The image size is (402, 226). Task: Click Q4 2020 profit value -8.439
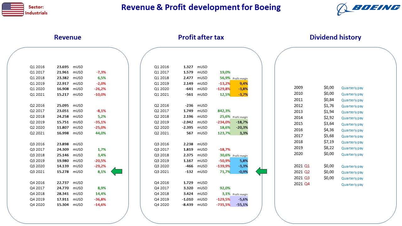pyautogui.click(x=187, y=205)
